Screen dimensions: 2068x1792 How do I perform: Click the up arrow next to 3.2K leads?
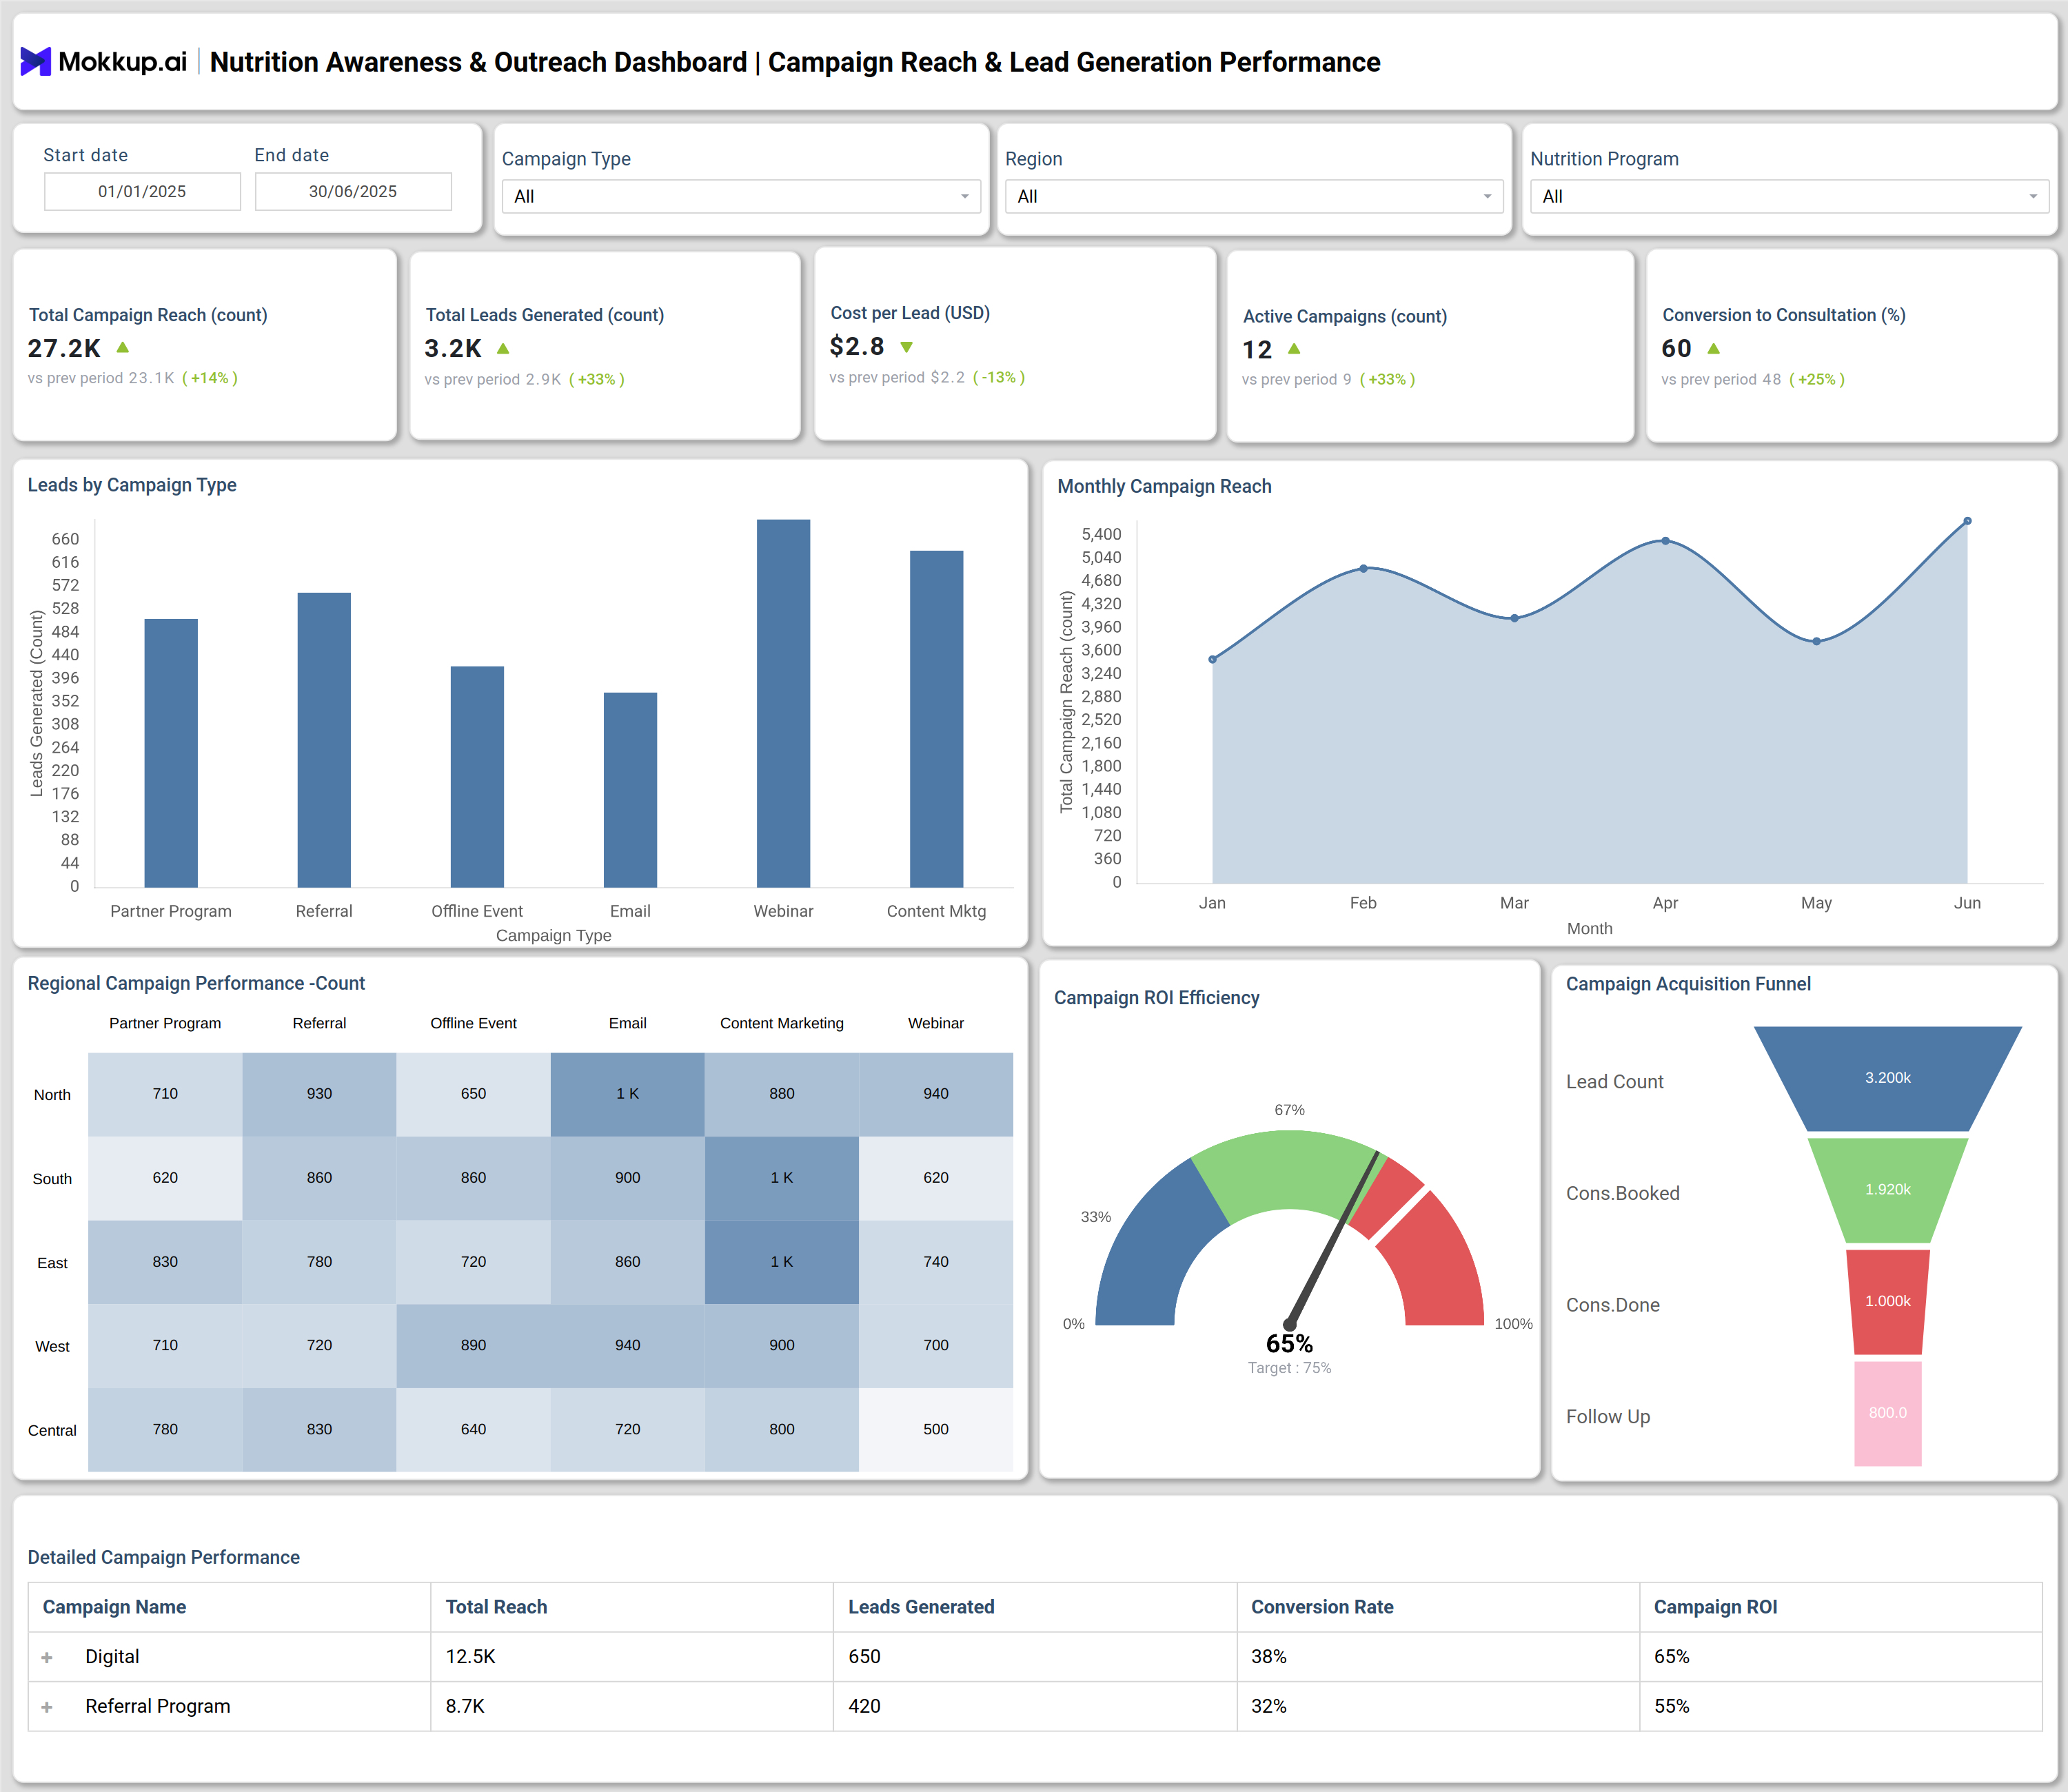click(x=503, y=348)
